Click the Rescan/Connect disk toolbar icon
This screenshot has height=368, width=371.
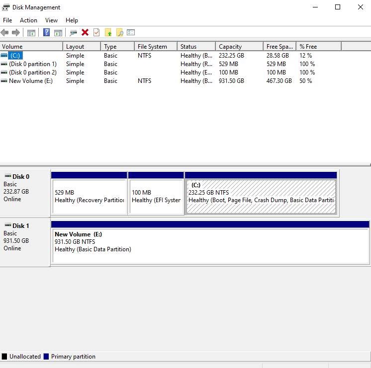point(73,33)
